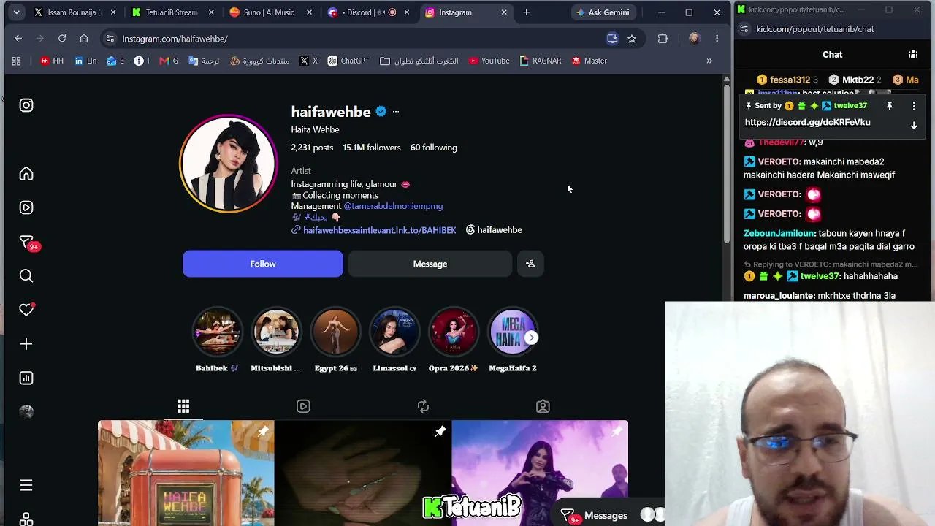The width and height of the screenshot is (935, 526).
Task: Open the posts grid tab on profile
Action: (183, 406)
